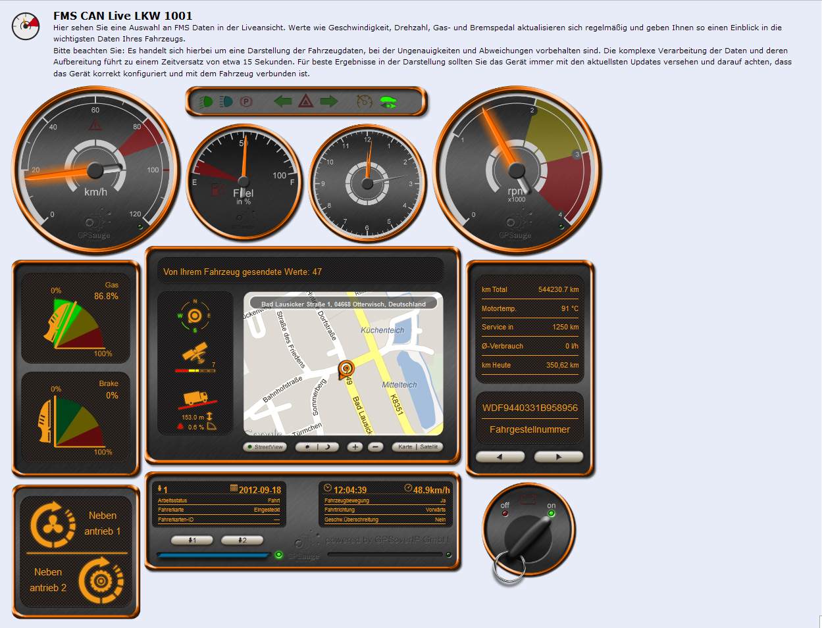This screenshot has height=628, width=822.
Task: Click the green on indicator light
Action: [x=552, y=514]
